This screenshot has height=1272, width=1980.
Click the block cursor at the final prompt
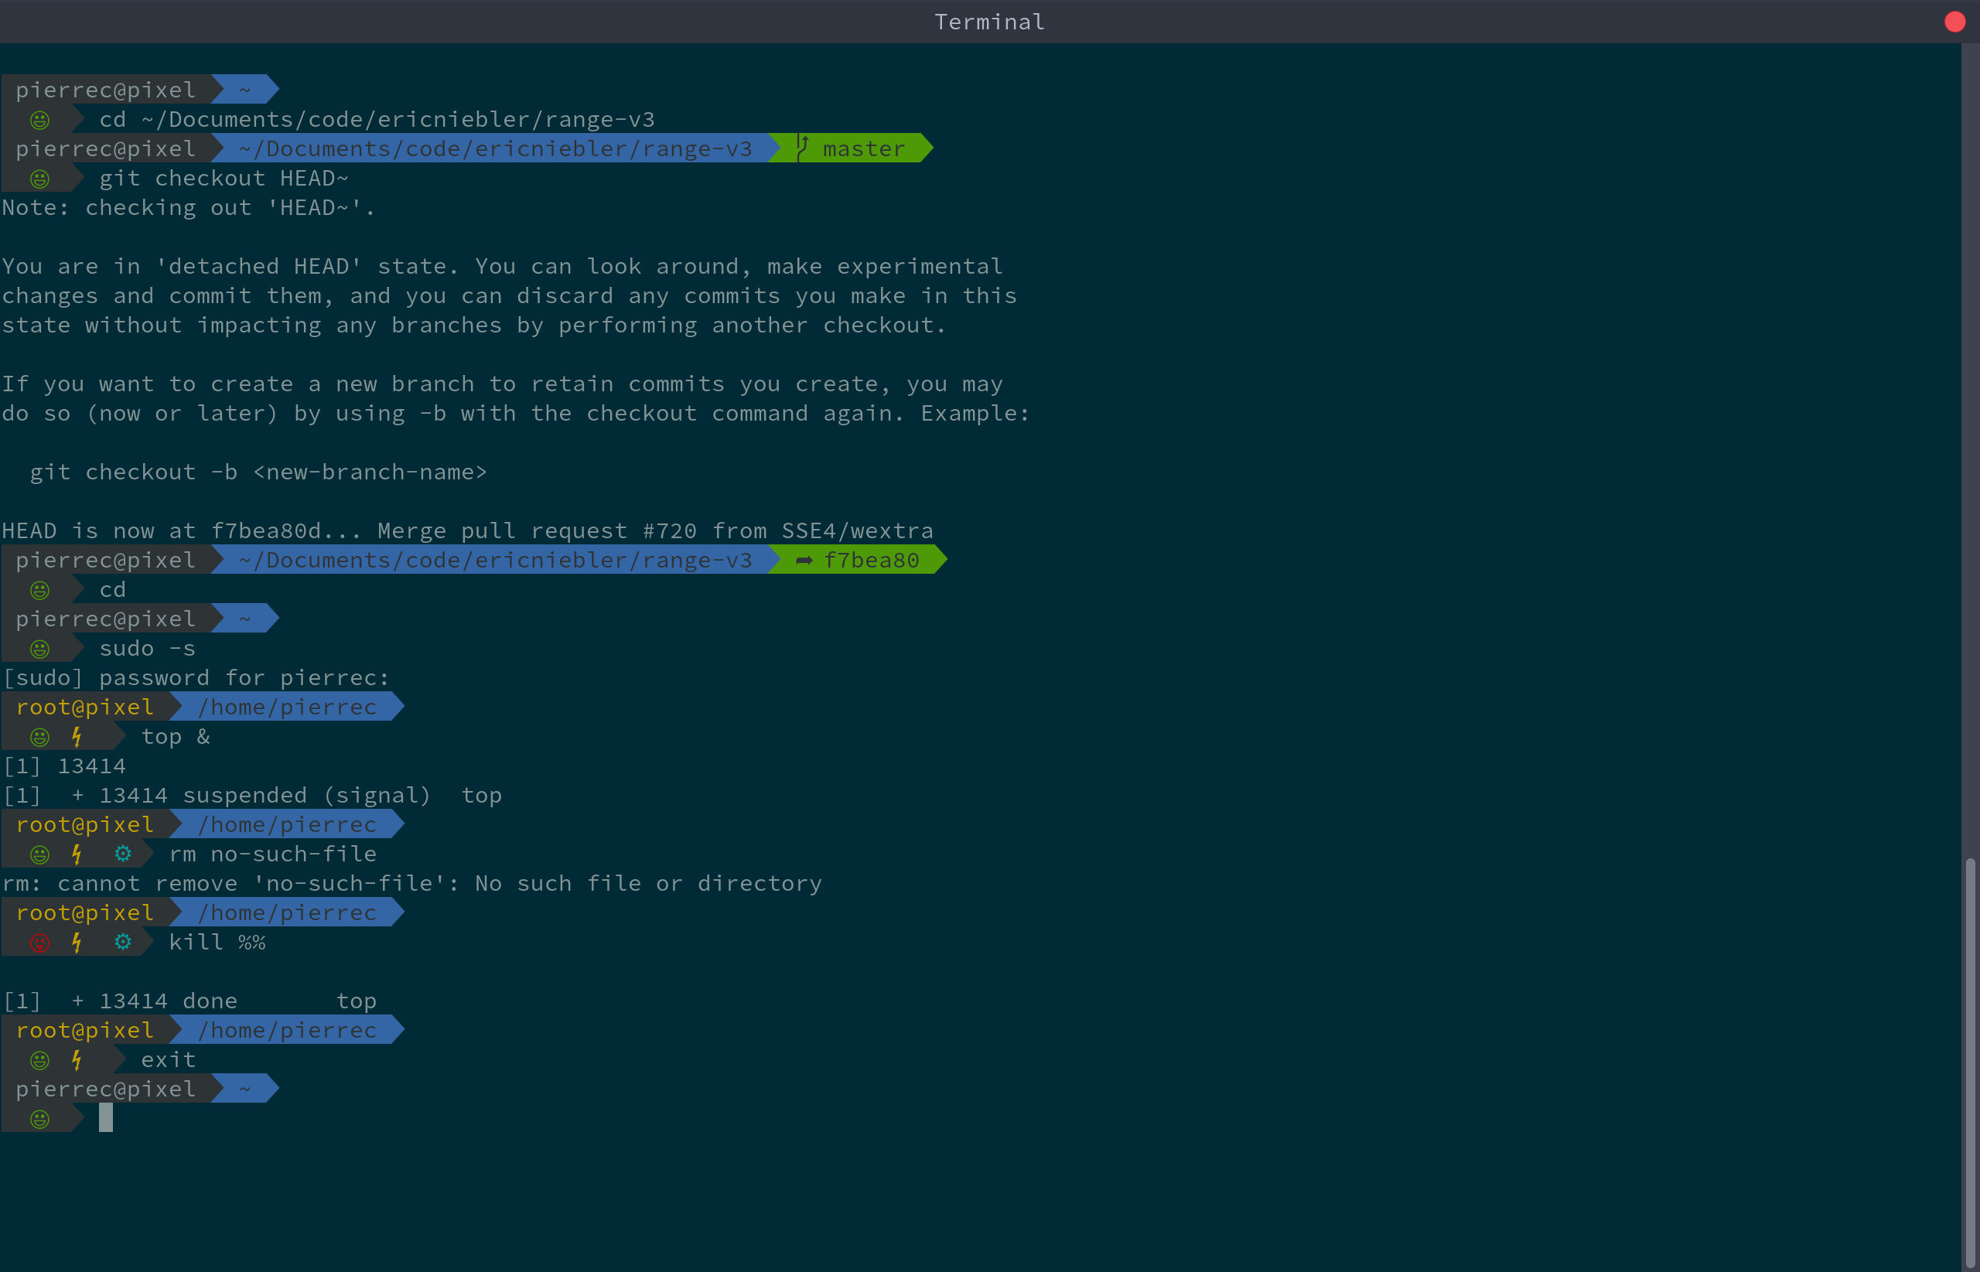tap(106, 1118)
